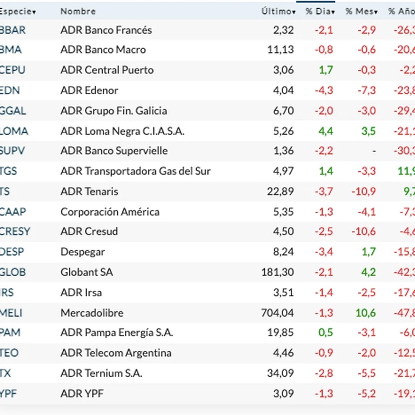415x415 pixels.
Task: Open the GLOB ticker link
Action: click(13, 272)
